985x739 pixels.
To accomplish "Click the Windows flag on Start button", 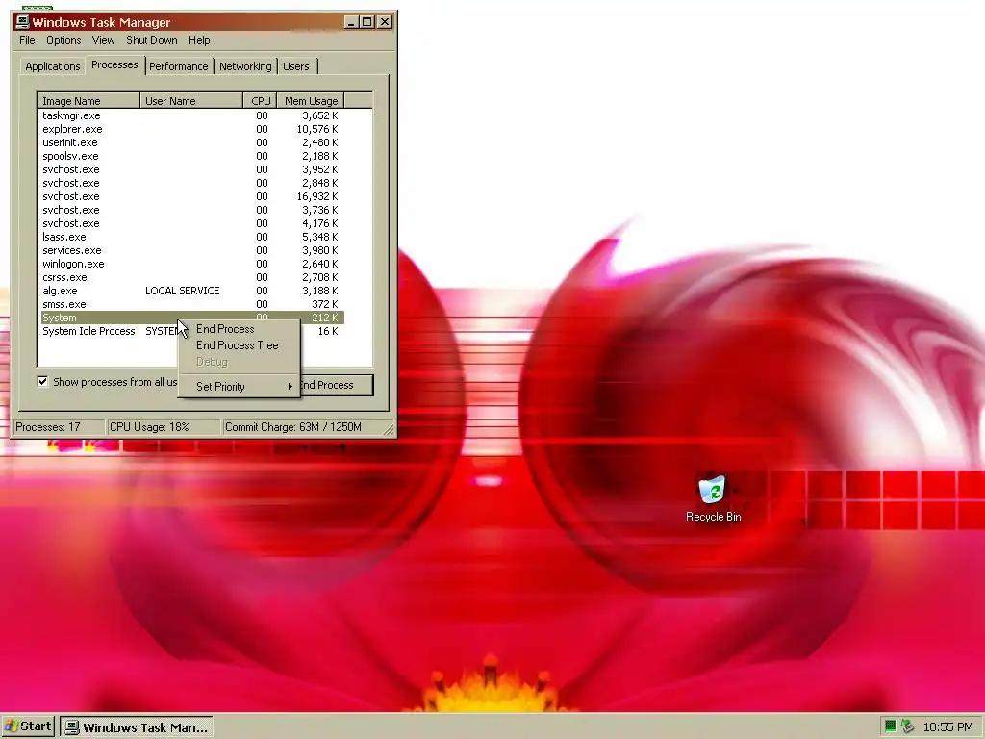I will point(11,726).
